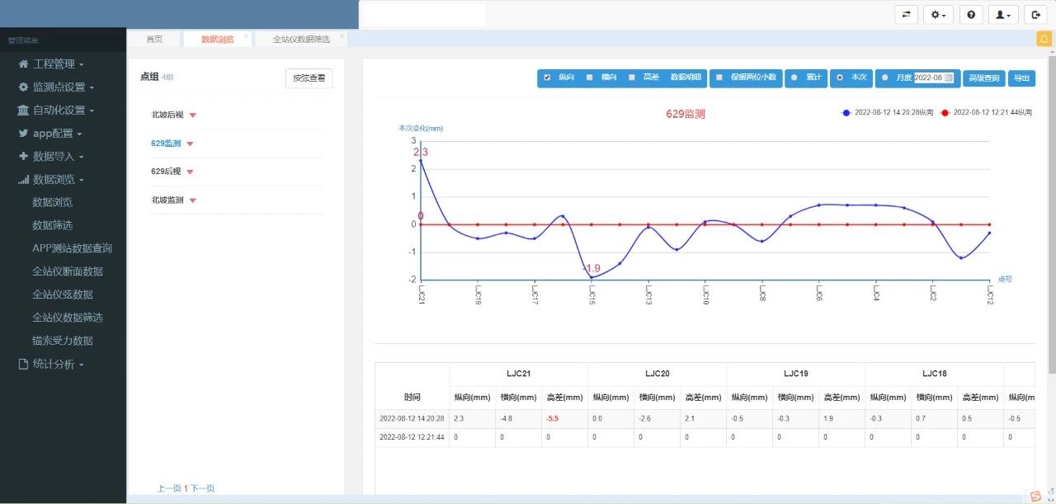Click the 按弦查看 button
Screen dimensions: 1056x504
(309, 78)
